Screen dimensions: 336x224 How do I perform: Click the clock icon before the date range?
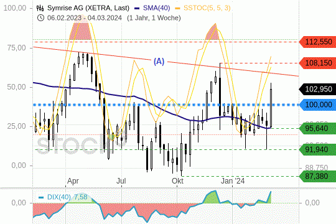[40, 17]
